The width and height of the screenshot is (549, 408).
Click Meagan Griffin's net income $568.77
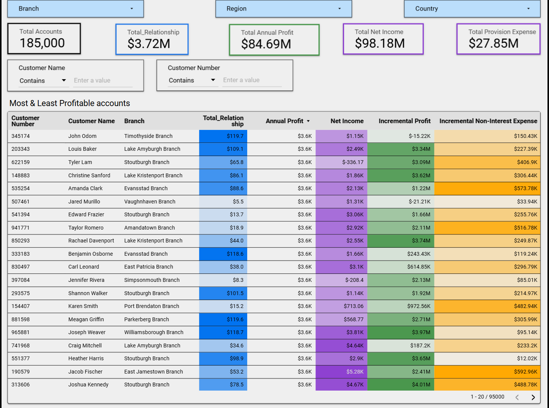pyautogui.click(x=353, y=319)
